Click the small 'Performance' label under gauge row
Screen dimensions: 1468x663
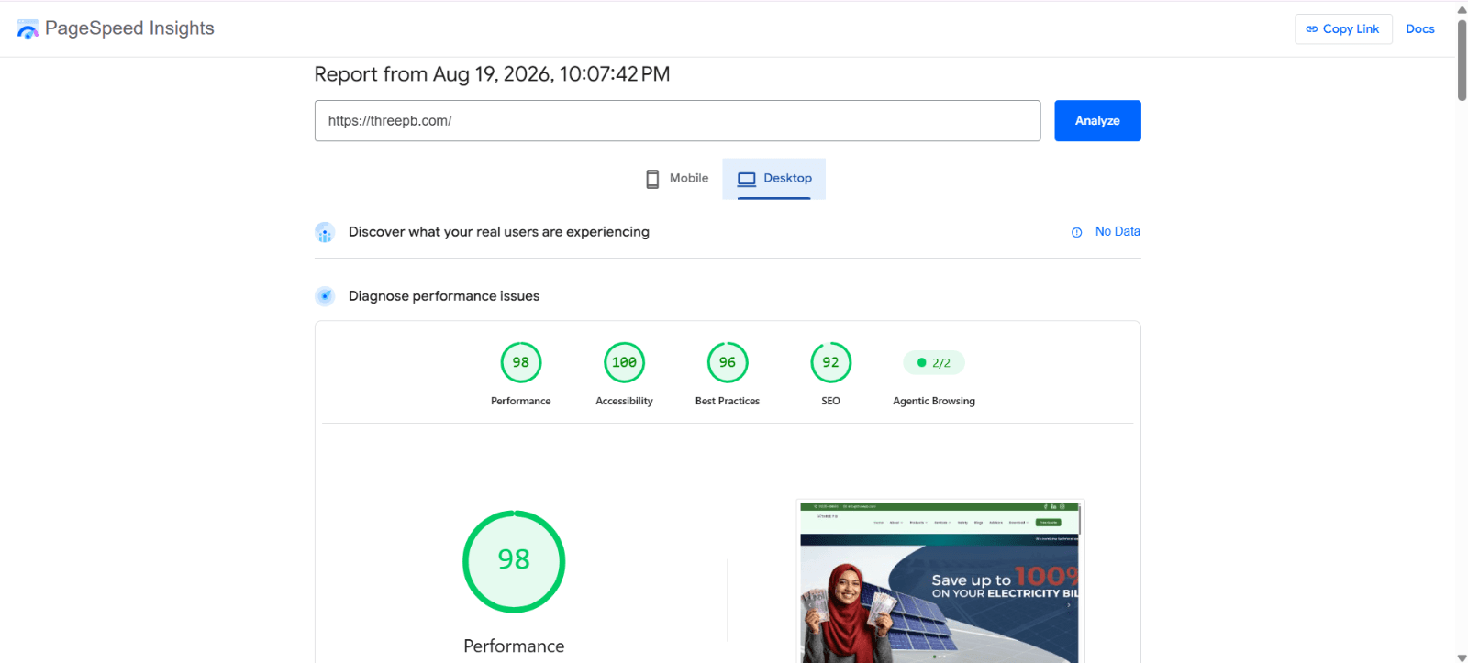[521, 401]
